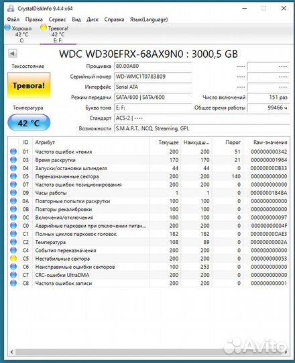Screen dimensions: 295x363
Task: Click the Наихудшее column header
Action: click(196, 142)
